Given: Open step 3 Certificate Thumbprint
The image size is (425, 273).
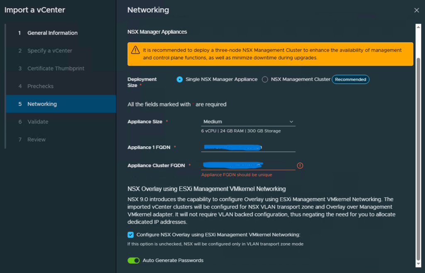Looking at the screenshot, I should 56,69.
